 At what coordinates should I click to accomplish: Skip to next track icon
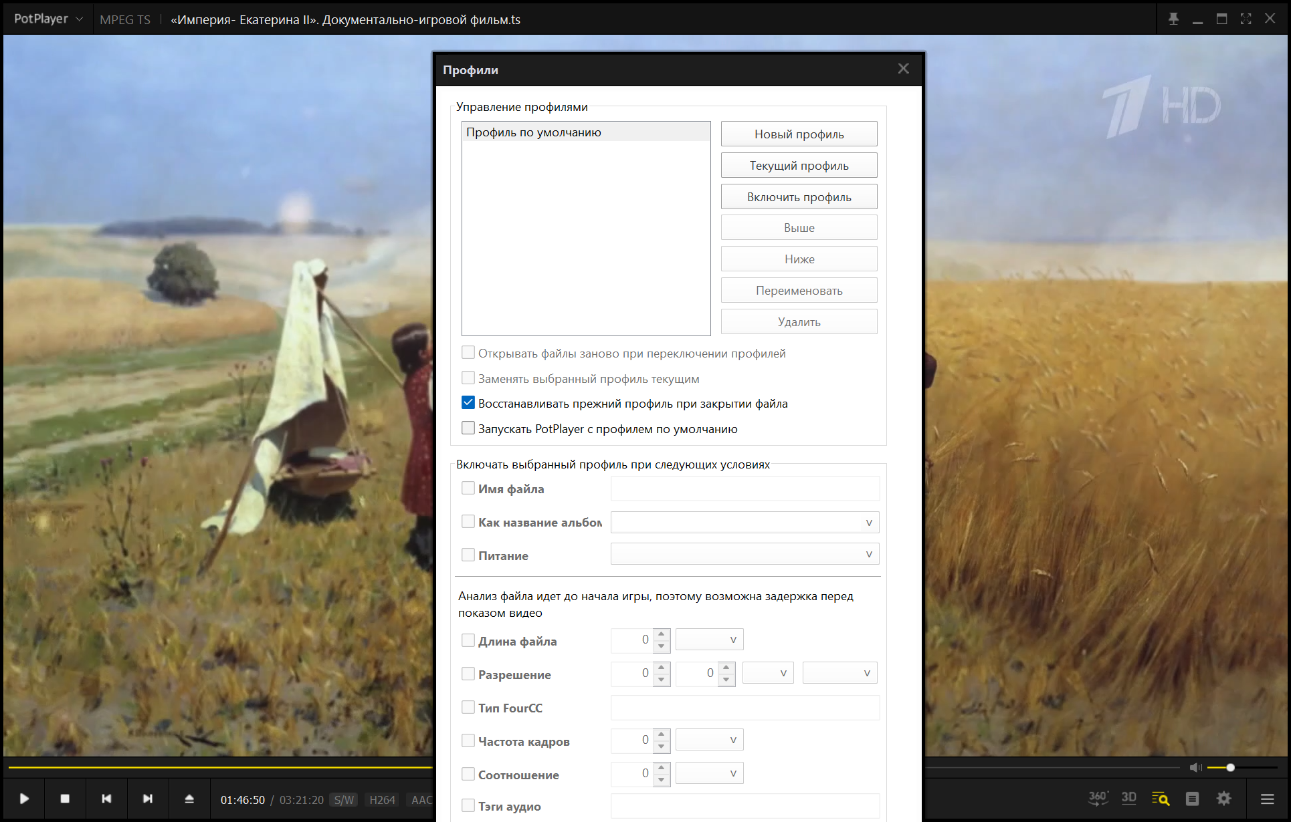pyautogui.click(x=148, y=799)
